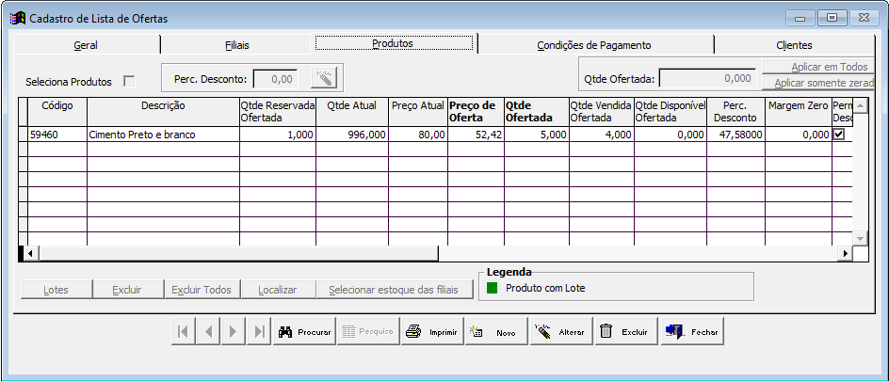Open the Condições de Pagamento tab
Viewport: 889px width, 381px height.
[594, 44]
